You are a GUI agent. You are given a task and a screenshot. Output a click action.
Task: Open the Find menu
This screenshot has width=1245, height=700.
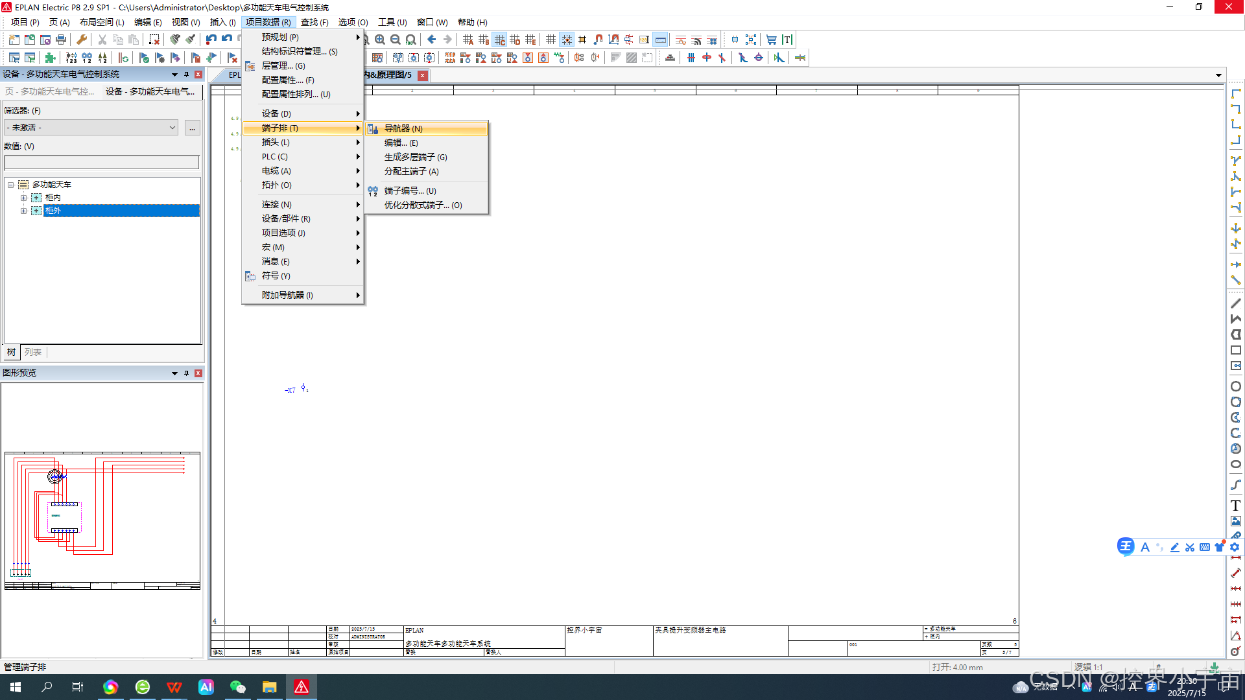tap(314, 22)
